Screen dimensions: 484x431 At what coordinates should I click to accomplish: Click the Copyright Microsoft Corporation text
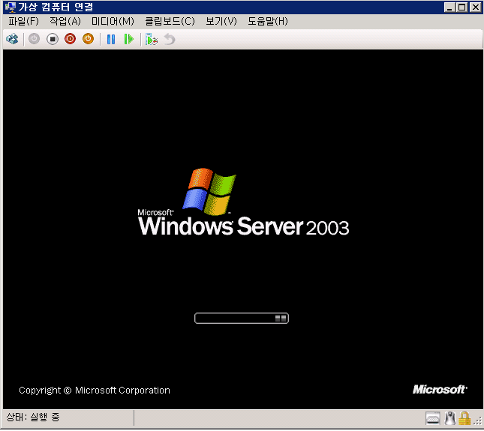(95, 391)
